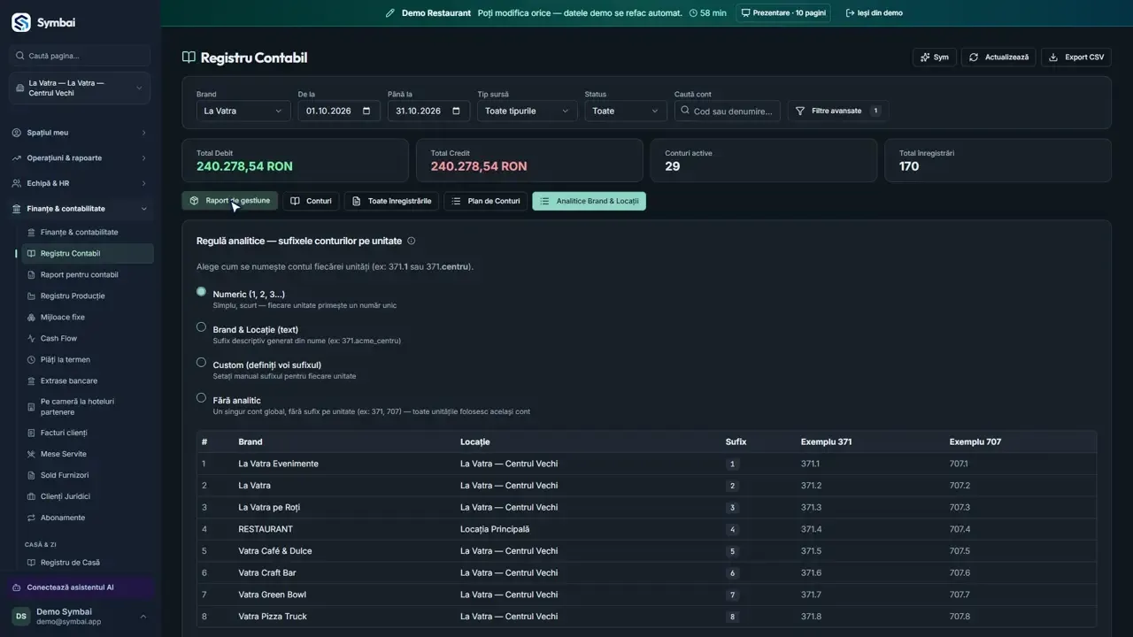Click the info icon beside Regulă analitice heading
Screen dimensions: 1133x637
coord(412,241)
